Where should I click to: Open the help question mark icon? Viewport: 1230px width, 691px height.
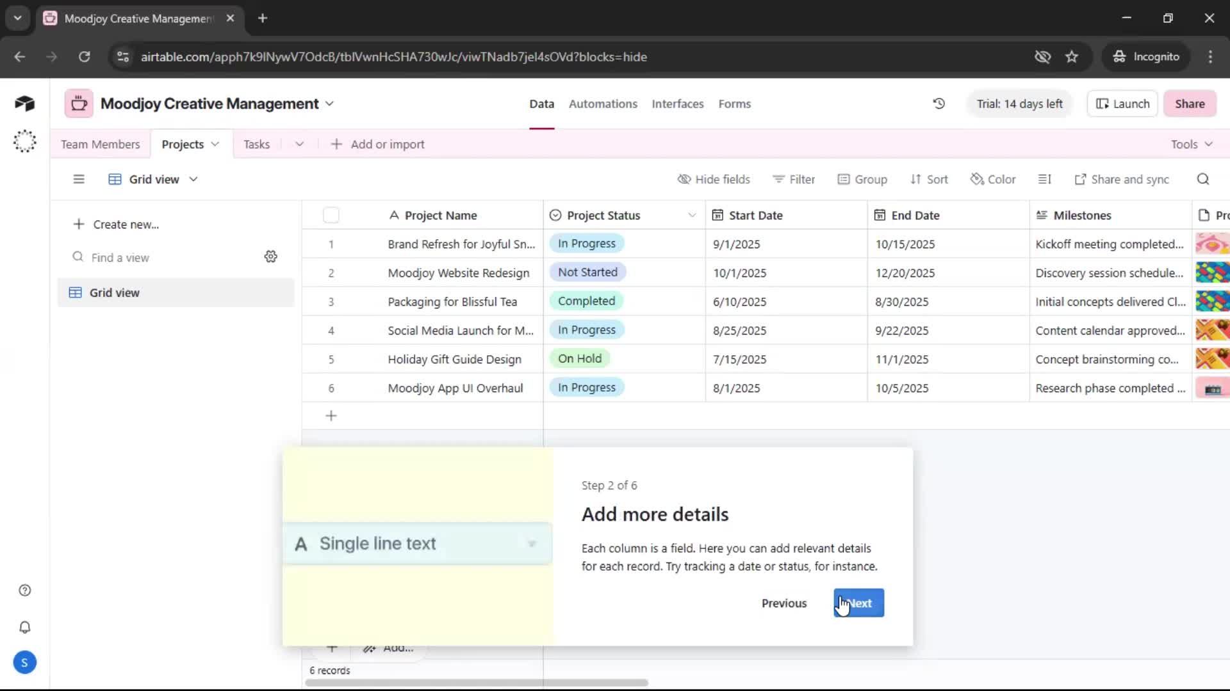tap(25, 591)
